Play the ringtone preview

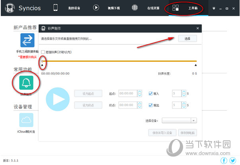click(x=58, y=99)
